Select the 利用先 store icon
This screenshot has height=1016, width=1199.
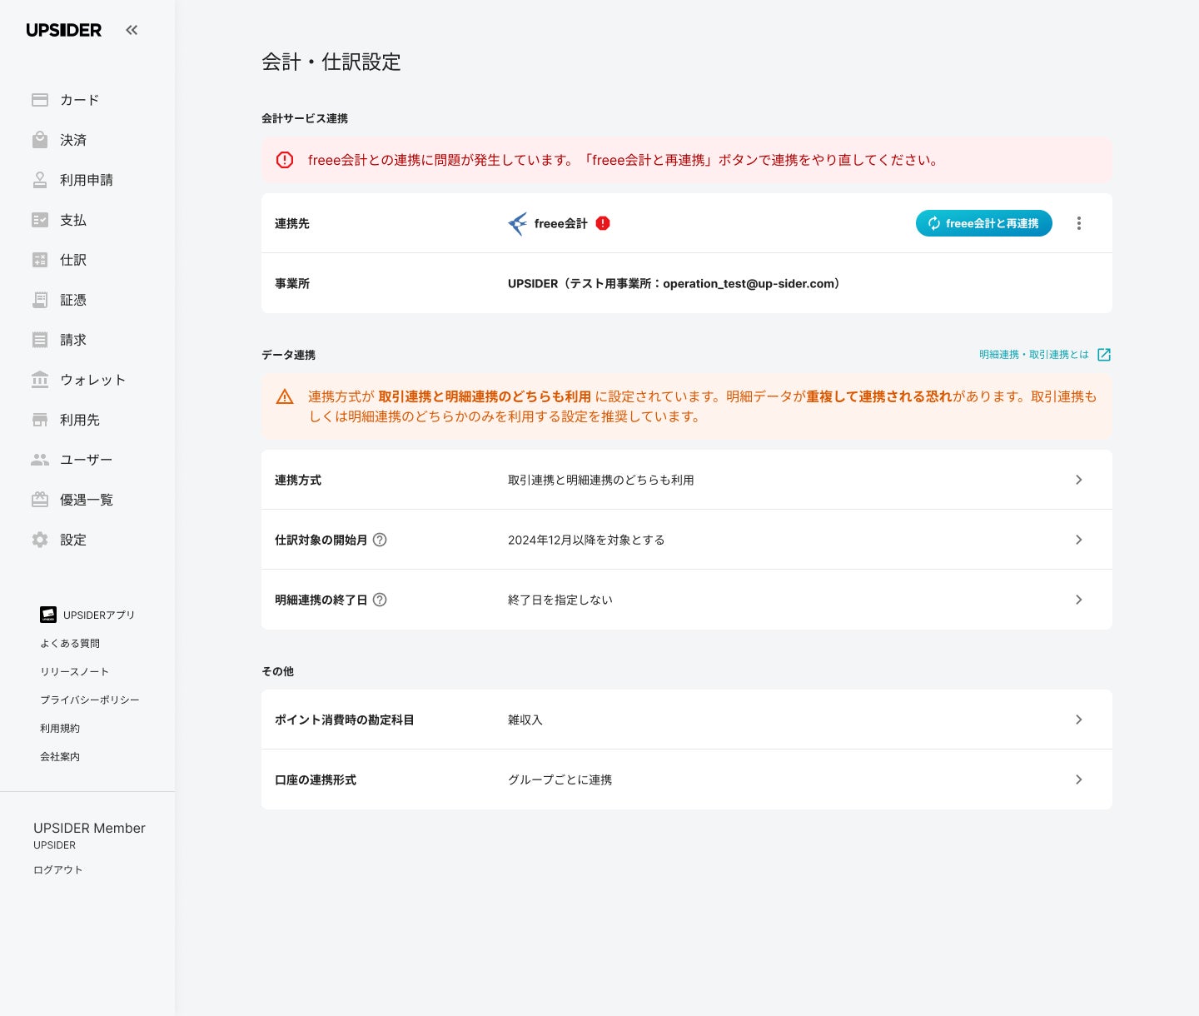click(x=40, y=420)
